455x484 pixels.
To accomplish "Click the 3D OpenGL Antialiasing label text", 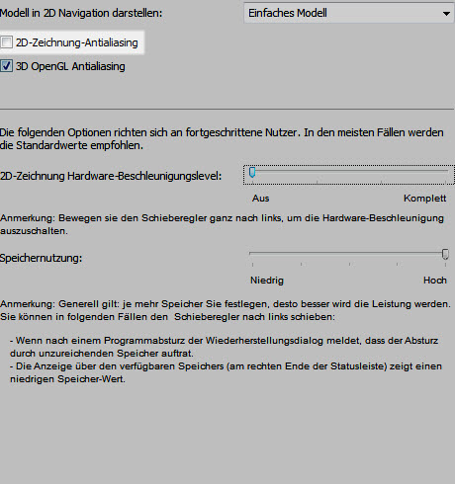I will [x=70, y=66].
